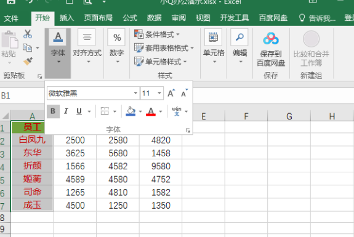The image size is (354, 237).
Task: Select cell with value 9580
Action: tap(161, 166)
